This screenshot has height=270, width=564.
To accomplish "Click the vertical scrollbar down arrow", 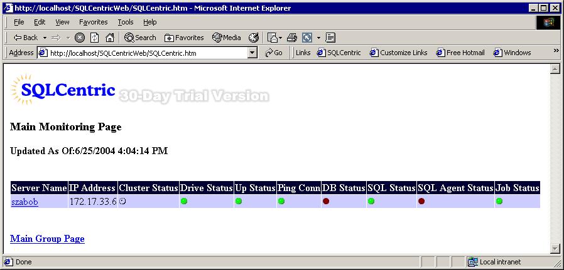I will (555, 249).
